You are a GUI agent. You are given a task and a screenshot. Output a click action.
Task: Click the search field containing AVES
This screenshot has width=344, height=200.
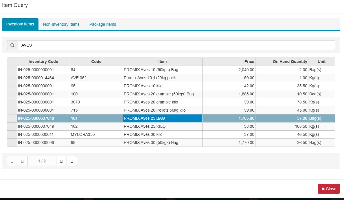point(176,45)
